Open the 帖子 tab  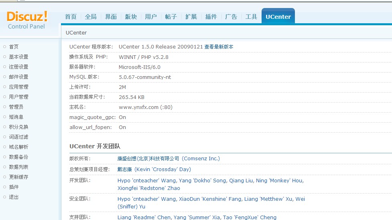click(171, 17)
